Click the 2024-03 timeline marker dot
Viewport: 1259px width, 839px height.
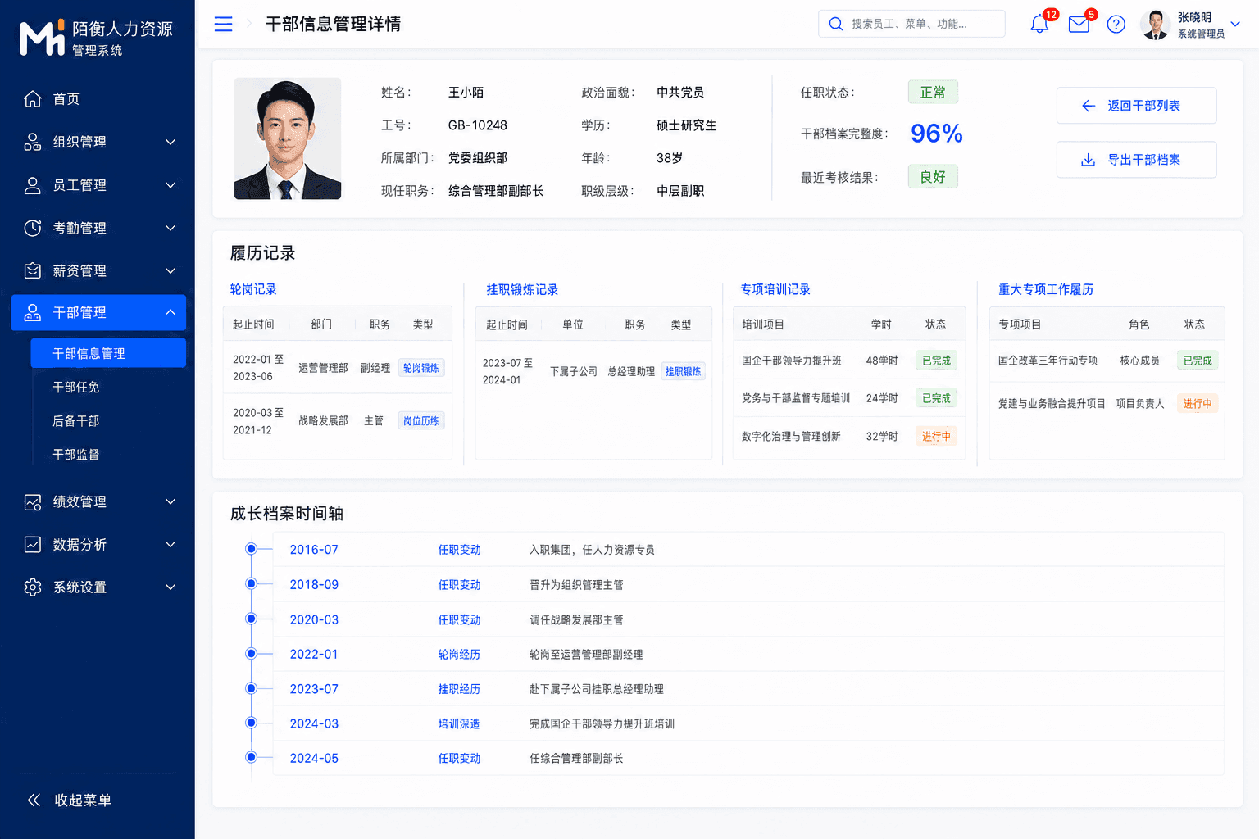[x=251, y=723]
